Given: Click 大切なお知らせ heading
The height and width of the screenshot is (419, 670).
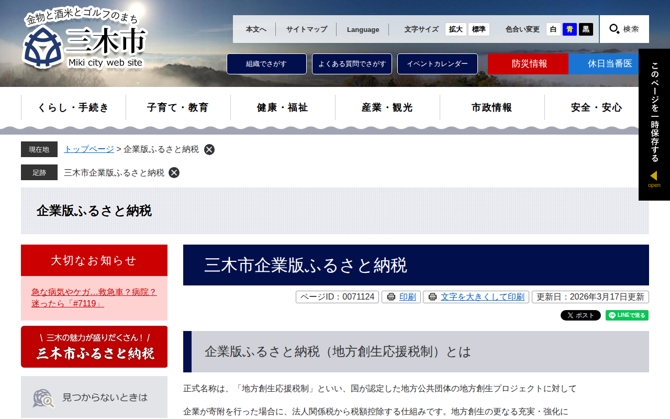Looking at the screenshot, I should (94, 260).
